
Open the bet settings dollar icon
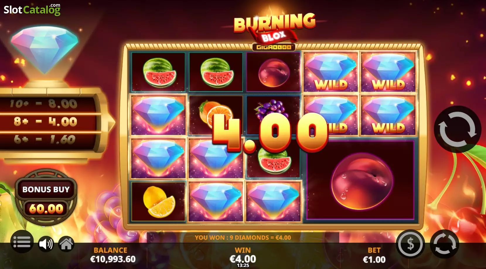click(410, 244)
